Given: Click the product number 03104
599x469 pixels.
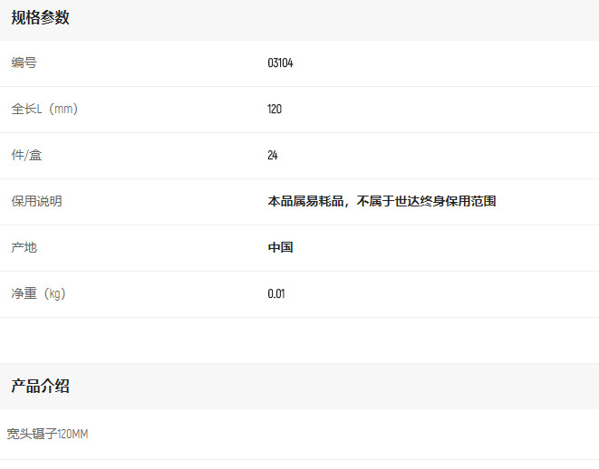Looking at the screenshot, I should coord(280,63).
